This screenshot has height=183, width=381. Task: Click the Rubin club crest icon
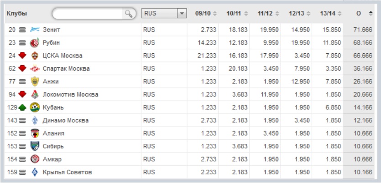click(35, 43)
